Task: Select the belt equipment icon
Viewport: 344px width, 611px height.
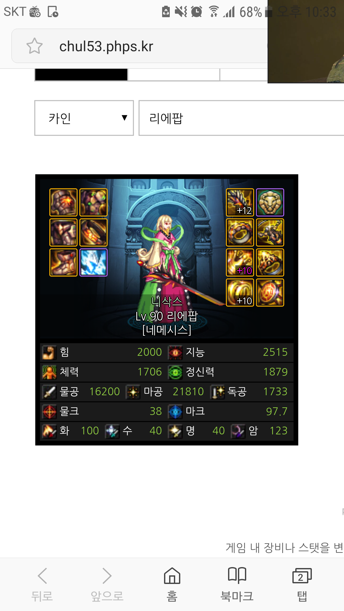Action: click(x=93, y=232)
